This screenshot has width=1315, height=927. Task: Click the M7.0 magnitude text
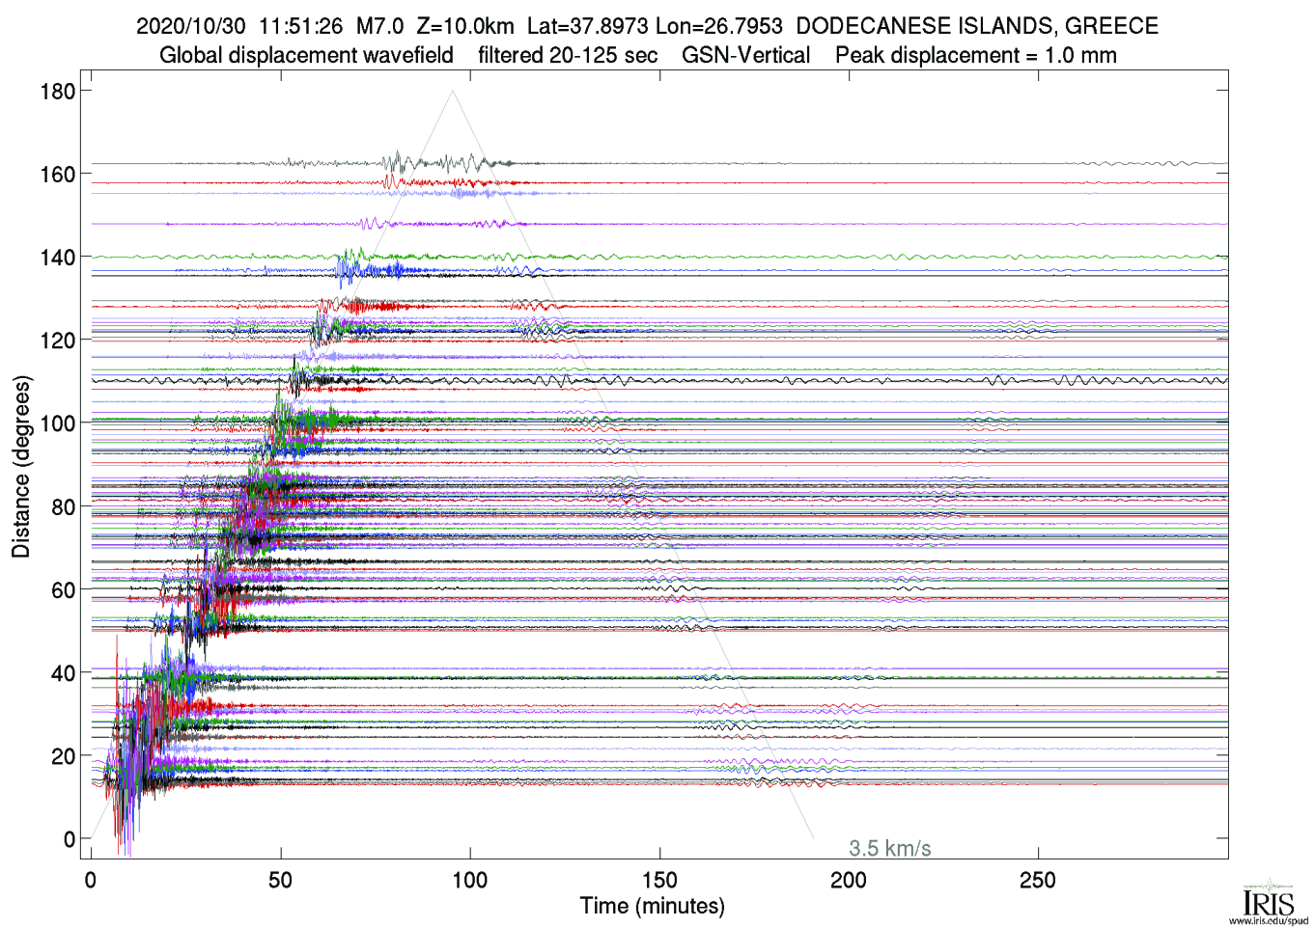[379, 26]
